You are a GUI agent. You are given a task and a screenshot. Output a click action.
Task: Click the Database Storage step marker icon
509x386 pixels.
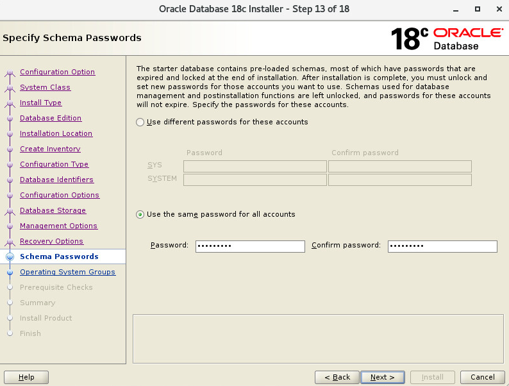(x=10, y=211)
